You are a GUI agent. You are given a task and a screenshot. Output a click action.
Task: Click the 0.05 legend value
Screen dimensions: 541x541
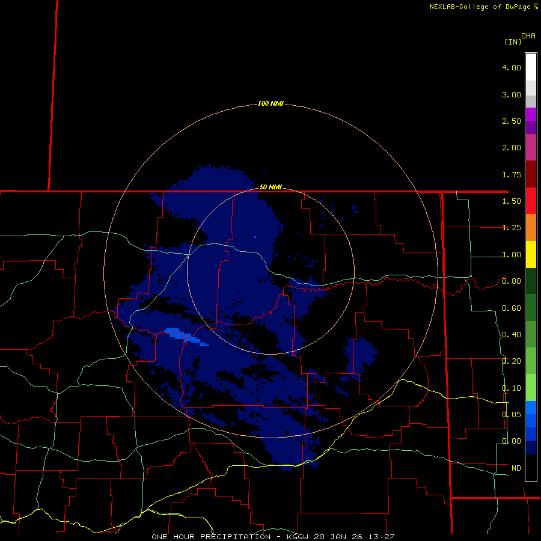(512, 414)
